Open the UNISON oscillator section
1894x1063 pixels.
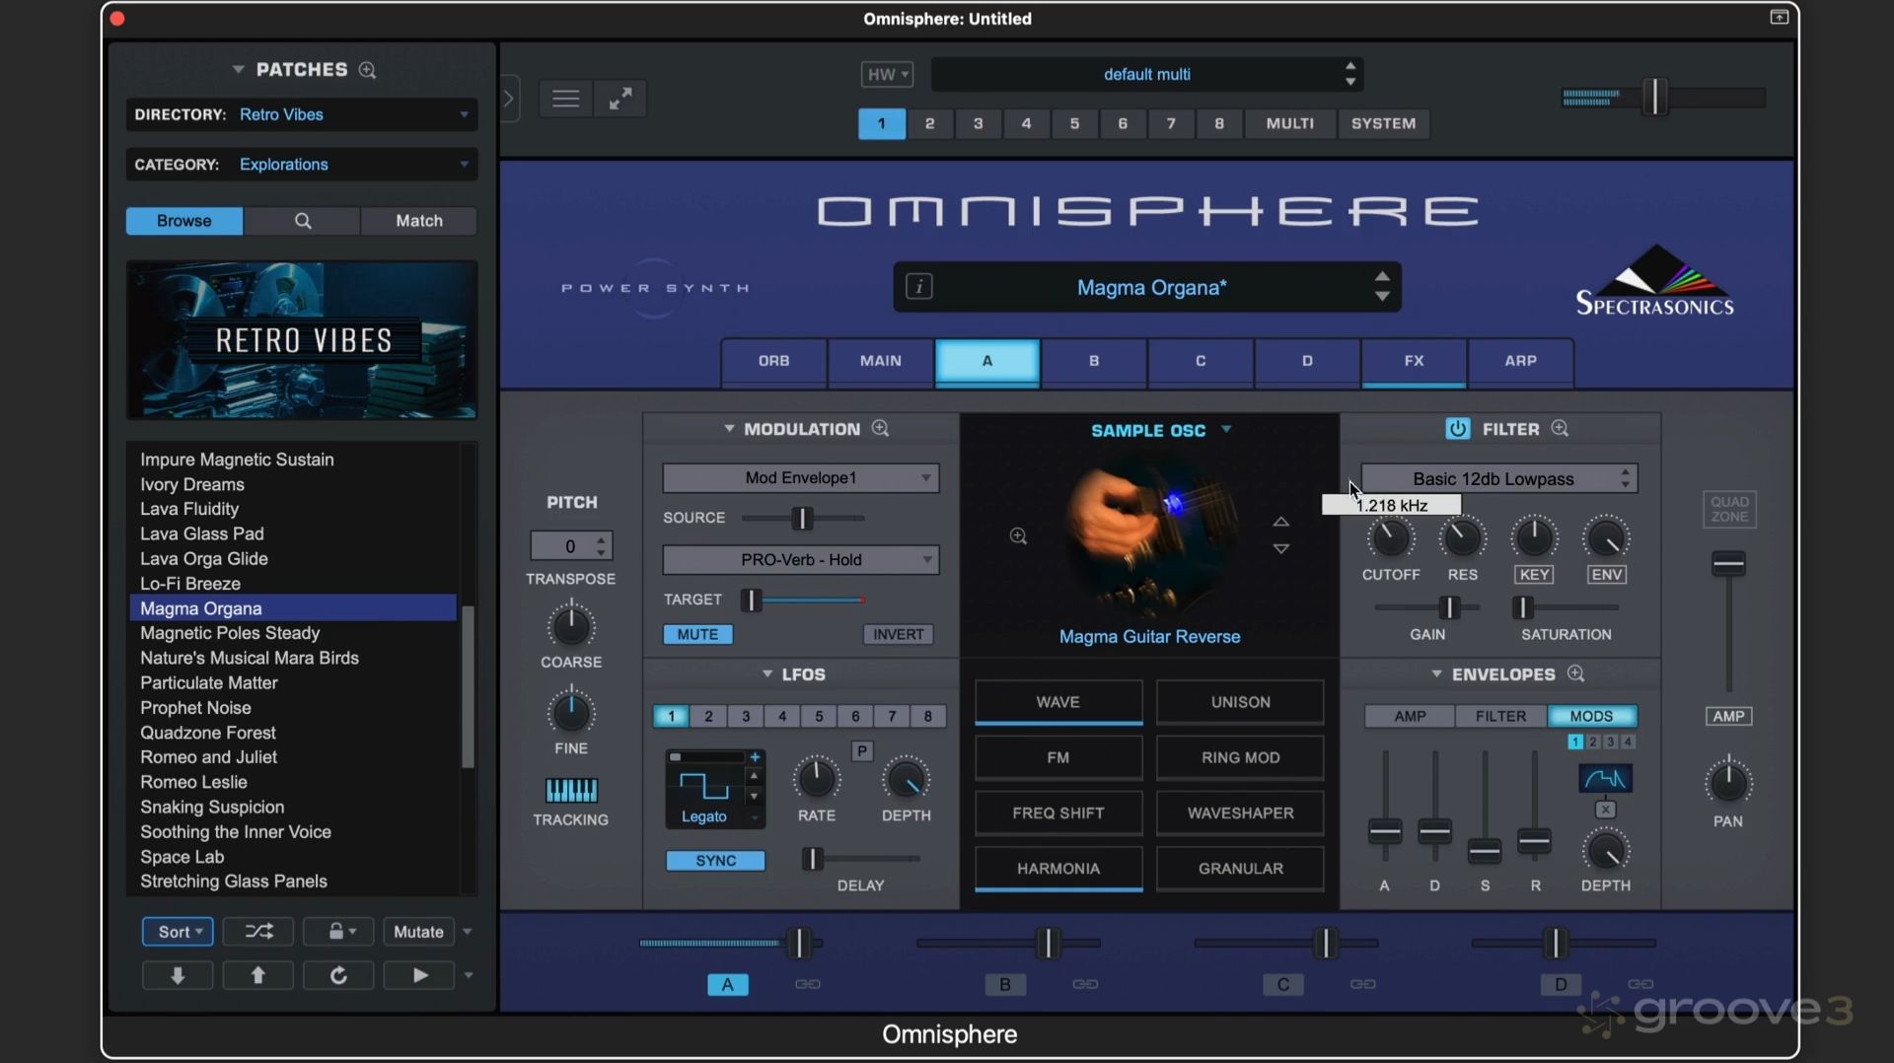pyautogui.click(x=1241, y=702)
